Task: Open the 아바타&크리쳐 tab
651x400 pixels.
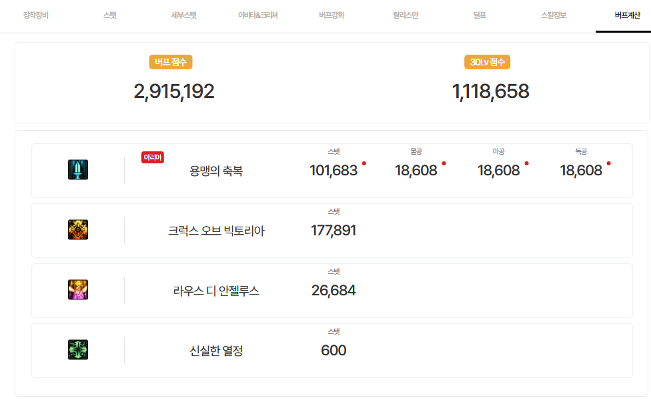Action: pos(257,15)
